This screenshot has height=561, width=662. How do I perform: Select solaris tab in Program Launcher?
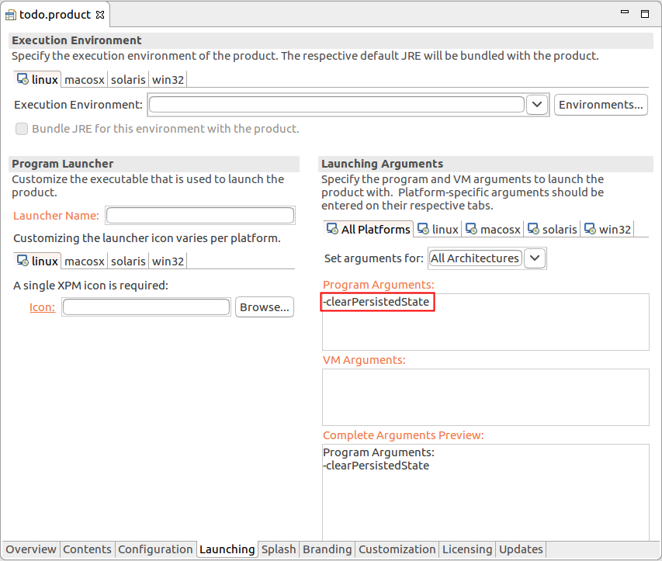[128, 261]
